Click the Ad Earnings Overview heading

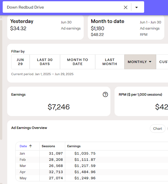[29, 128]
